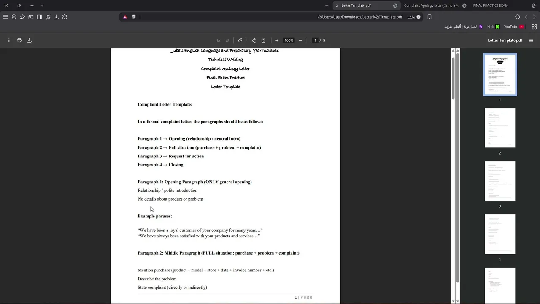Click 'No details about product or problem'
Screen dimensions: 540x304
[170, 199]
